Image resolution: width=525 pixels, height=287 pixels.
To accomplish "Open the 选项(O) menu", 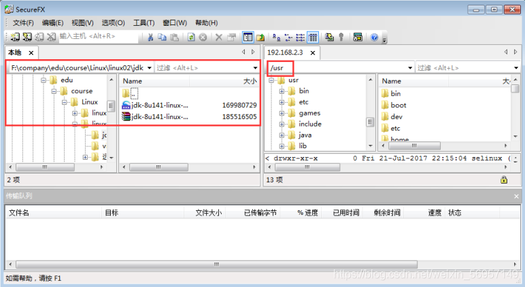I will point(113,22).
